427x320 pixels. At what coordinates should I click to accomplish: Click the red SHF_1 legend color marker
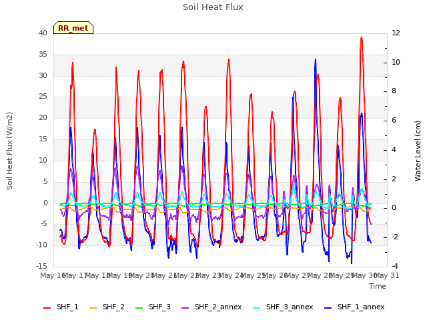(47, 308)
